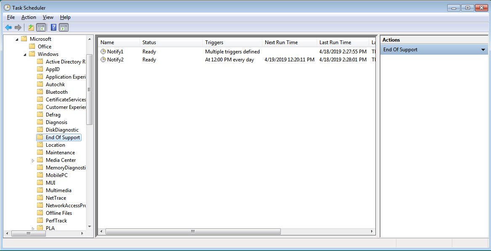Click the task list horizontal scroll right arrow

point(372,232)
